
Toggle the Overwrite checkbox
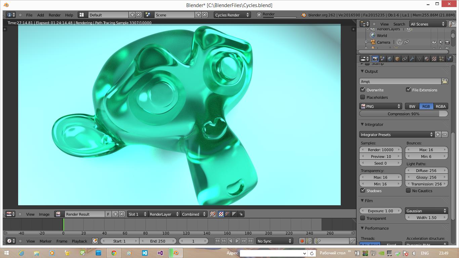[363, 90]
